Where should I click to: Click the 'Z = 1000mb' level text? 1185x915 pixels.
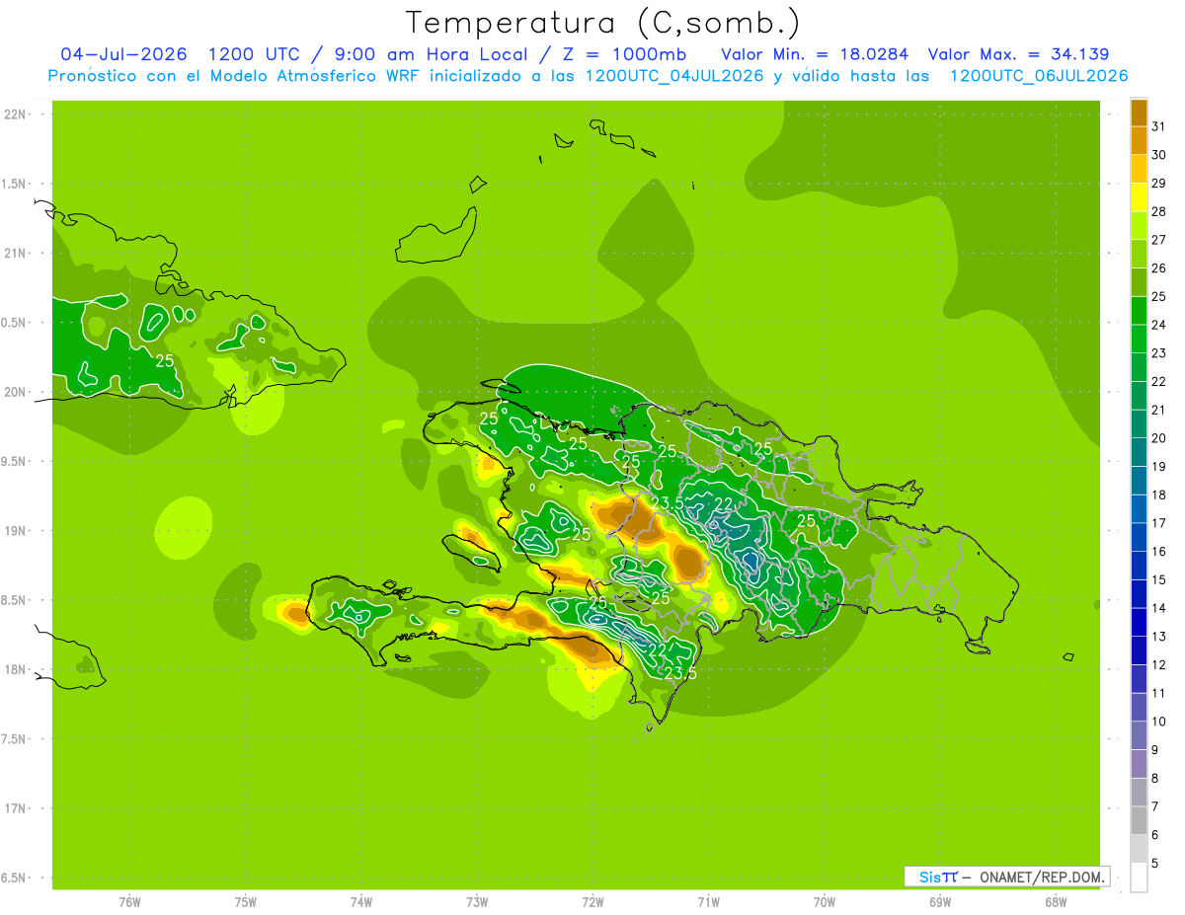click(624, 54)
